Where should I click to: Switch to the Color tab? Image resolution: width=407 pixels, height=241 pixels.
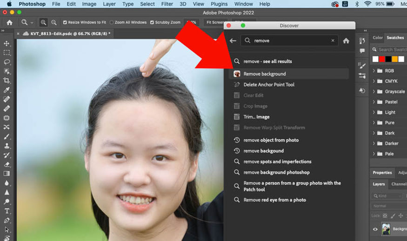pyautogui.click(x=378, y=38)
